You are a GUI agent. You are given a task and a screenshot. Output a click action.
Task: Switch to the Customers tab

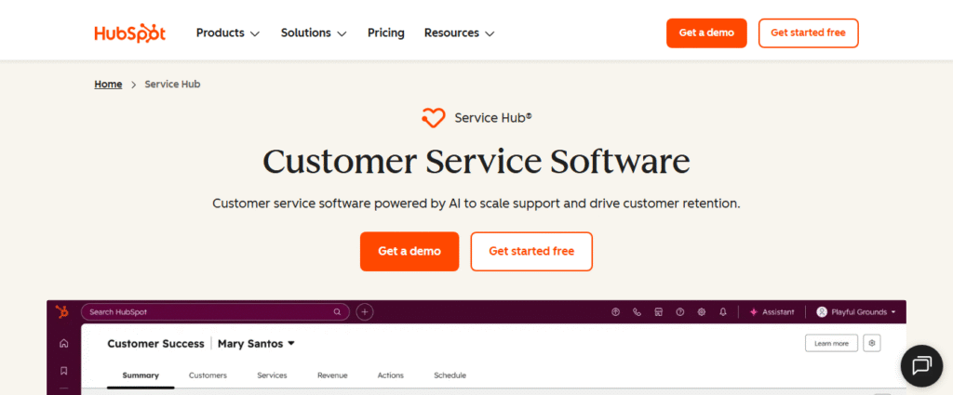click(208, 375)
